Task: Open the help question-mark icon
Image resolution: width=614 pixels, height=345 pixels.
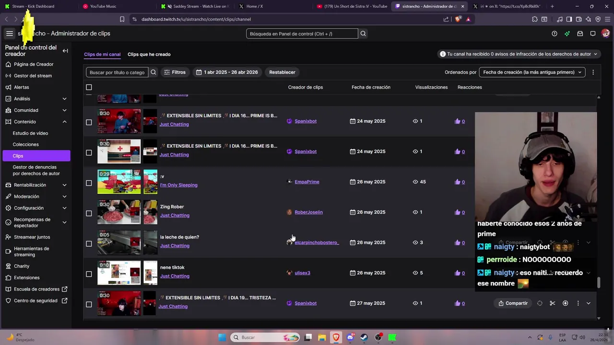Action: tap(555, 34)
